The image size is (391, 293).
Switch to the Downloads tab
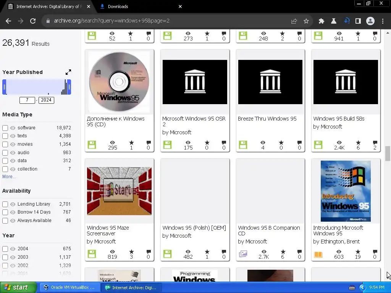click(140, 6)
